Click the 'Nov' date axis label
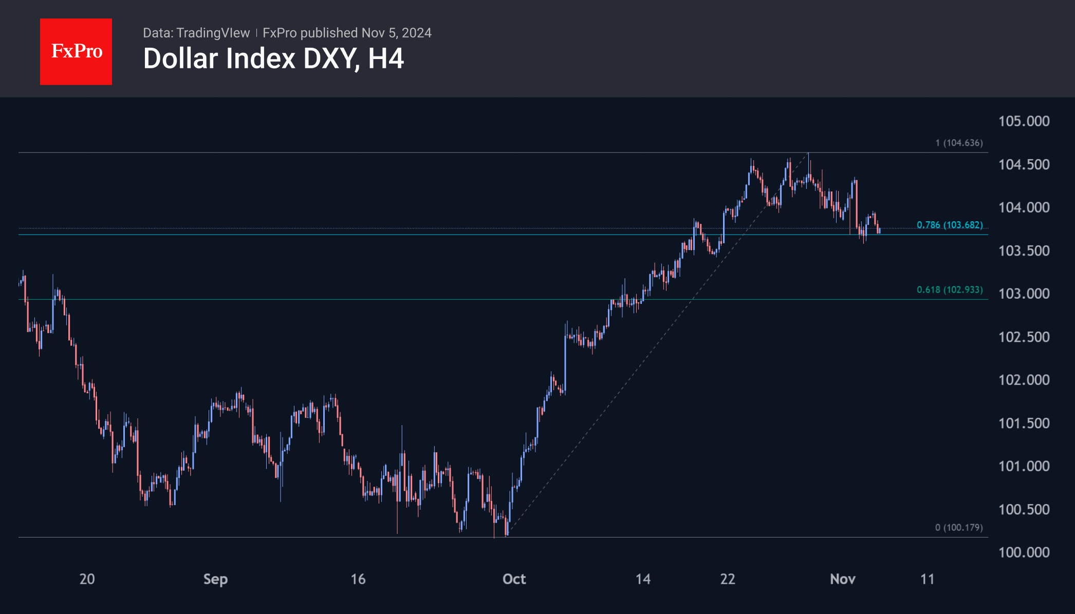 [843, 579]
